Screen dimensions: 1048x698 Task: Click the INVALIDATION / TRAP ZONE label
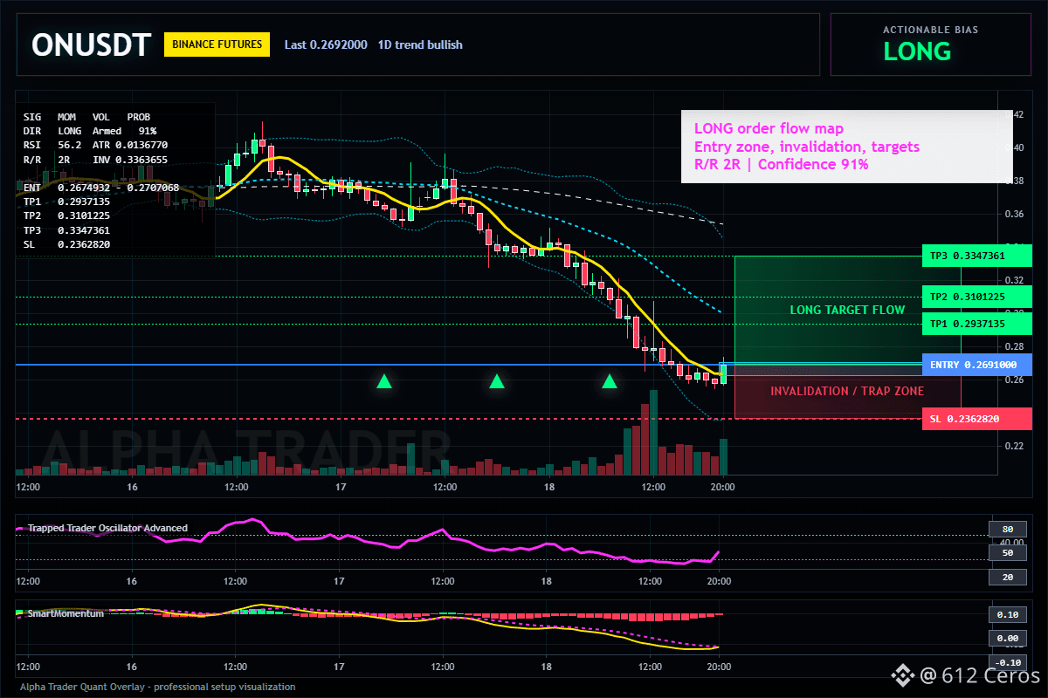847,391
